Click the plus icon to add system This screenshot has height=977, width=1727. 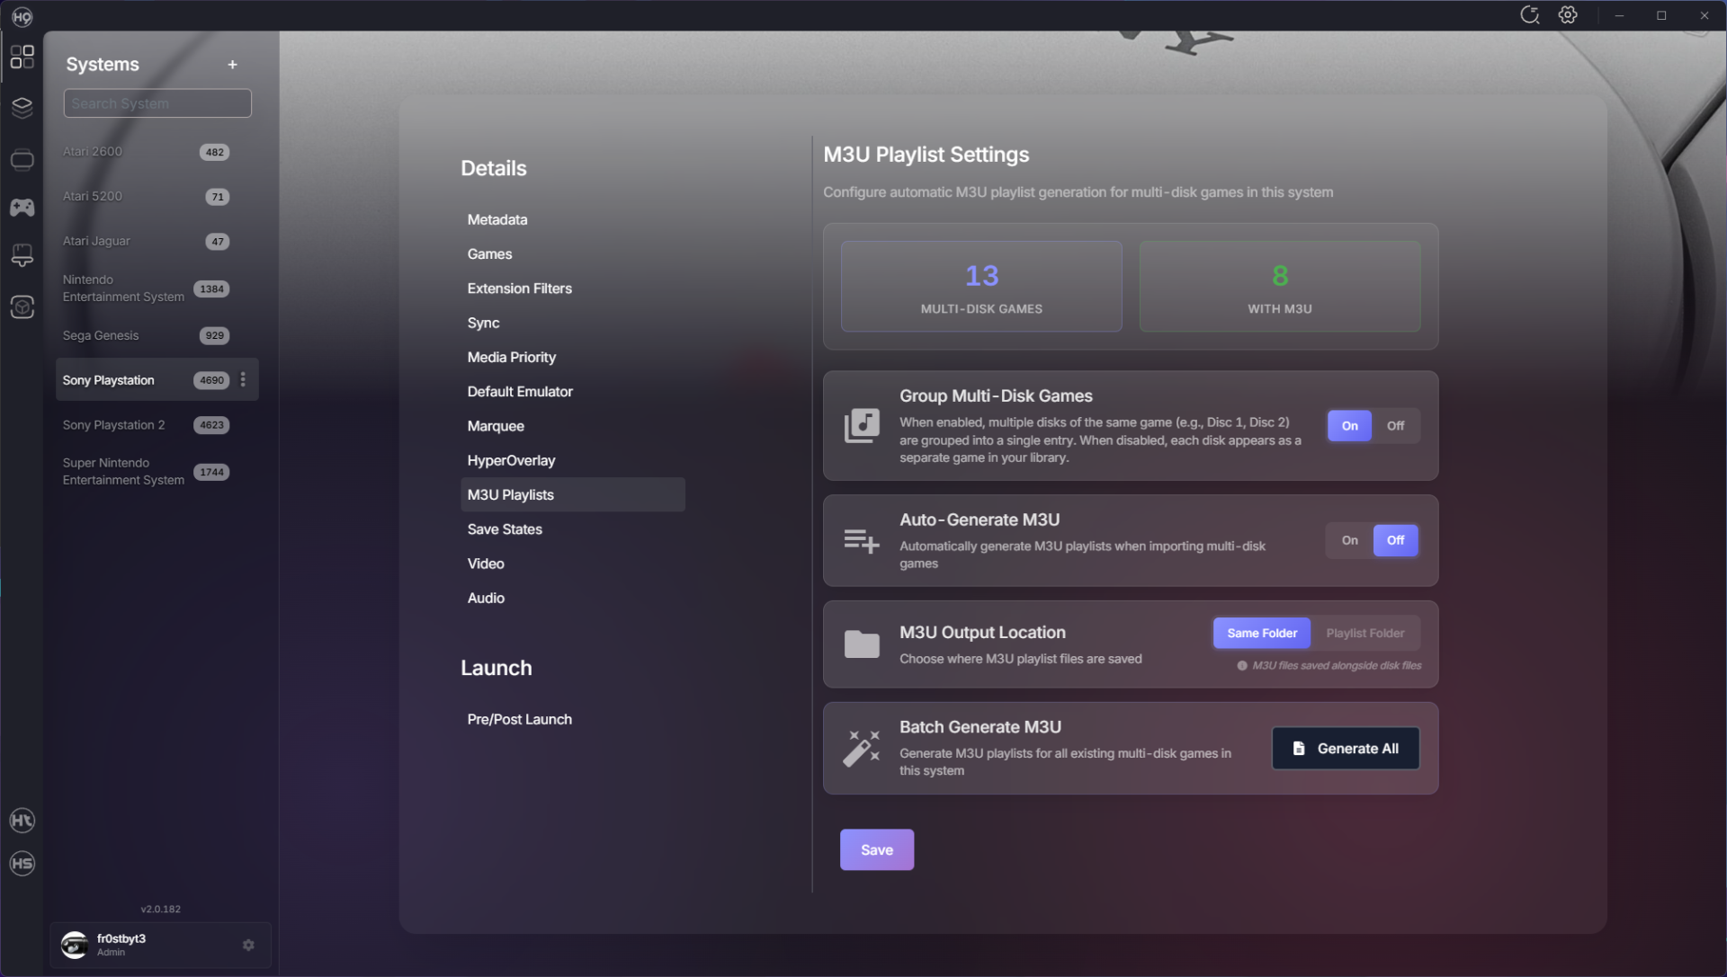232,65
